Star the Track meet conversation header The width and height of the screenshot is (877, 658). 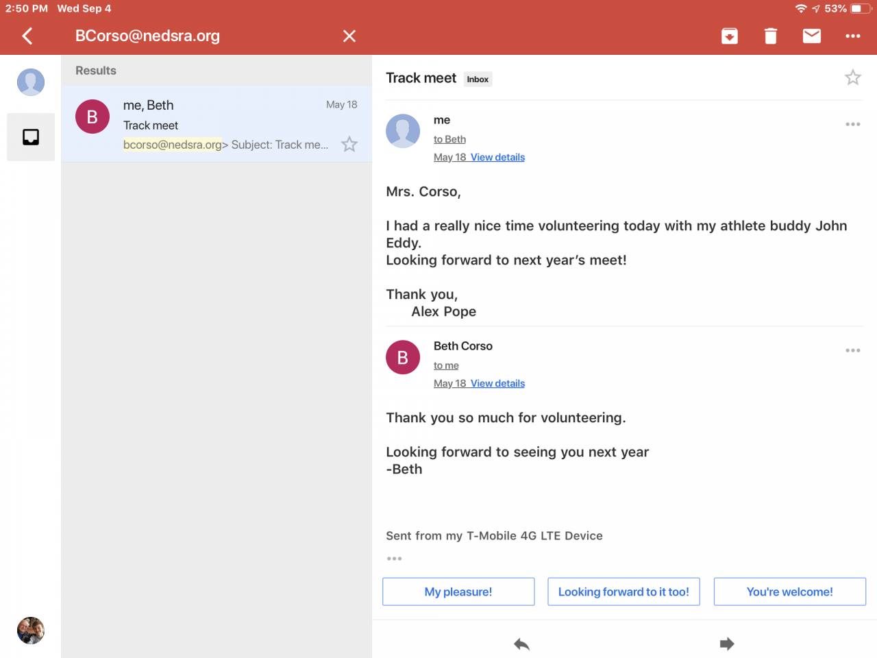pyautogui.click(x=853, y=77)
